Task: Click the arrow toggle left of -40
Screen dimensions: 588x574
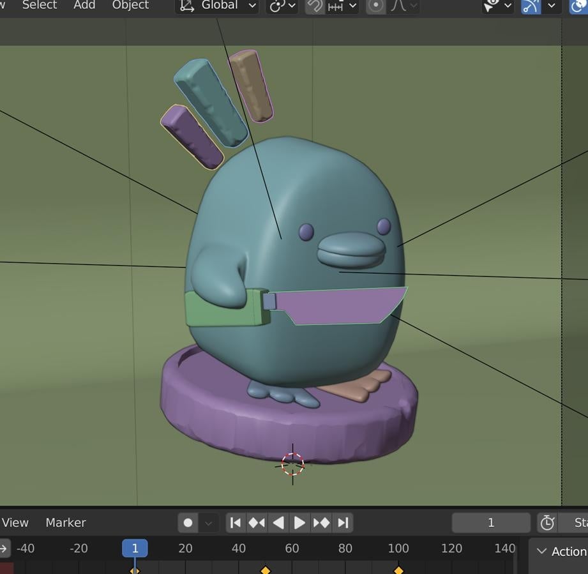Action: click(x=4, y=548)
